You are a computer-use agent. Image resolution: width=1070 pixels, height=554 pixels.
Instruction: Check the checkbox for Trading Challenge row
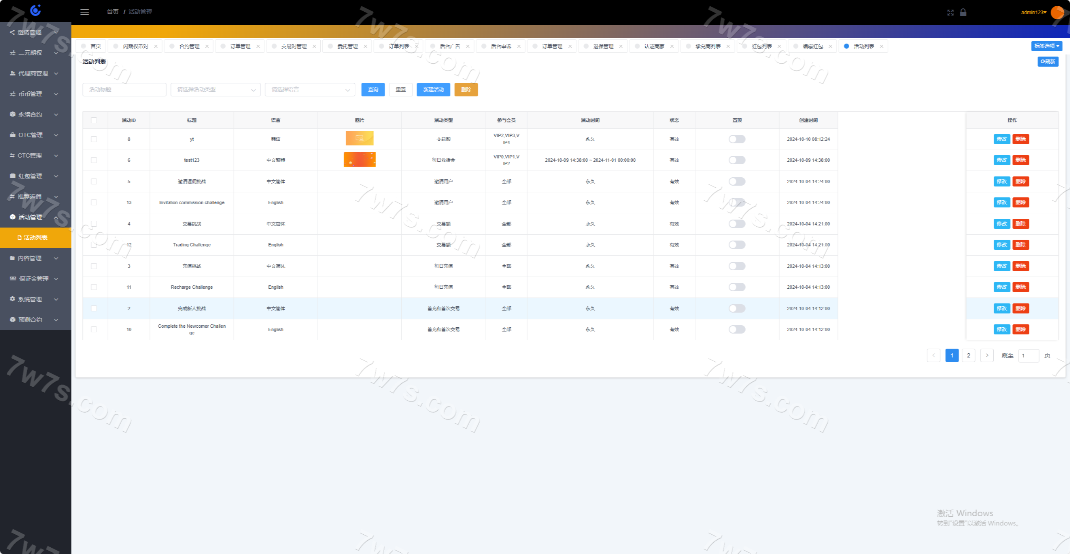[x=94, y=245]
